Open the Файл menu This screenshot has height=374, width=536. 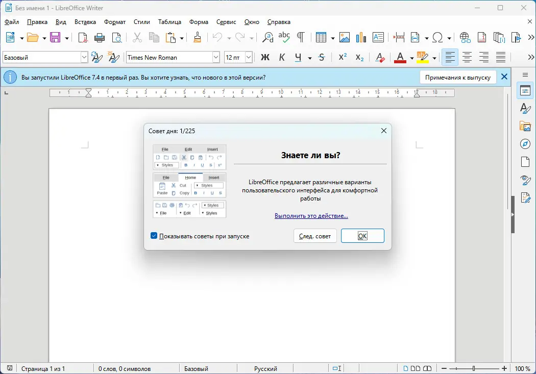pos(12,22)
